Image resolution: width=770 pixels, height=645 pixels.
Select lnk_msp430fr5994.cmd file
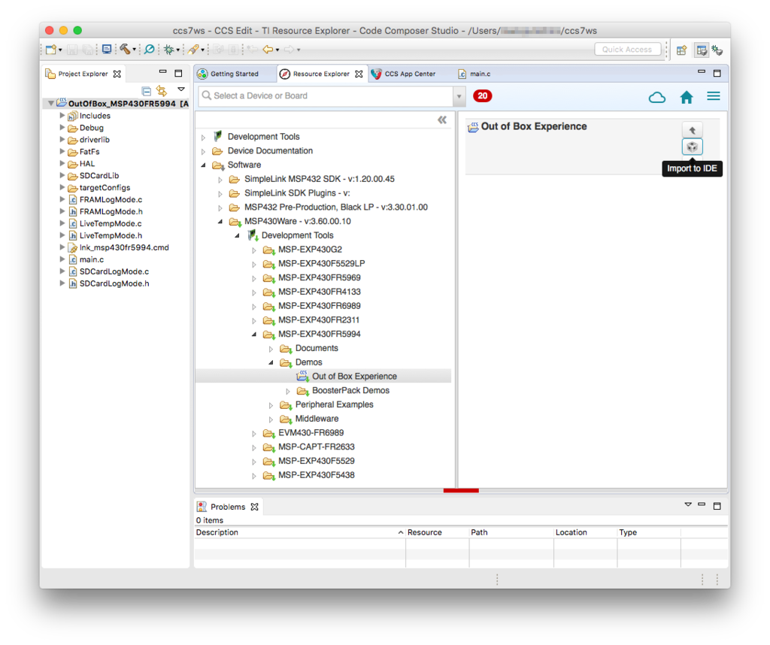tap(124, 247)
